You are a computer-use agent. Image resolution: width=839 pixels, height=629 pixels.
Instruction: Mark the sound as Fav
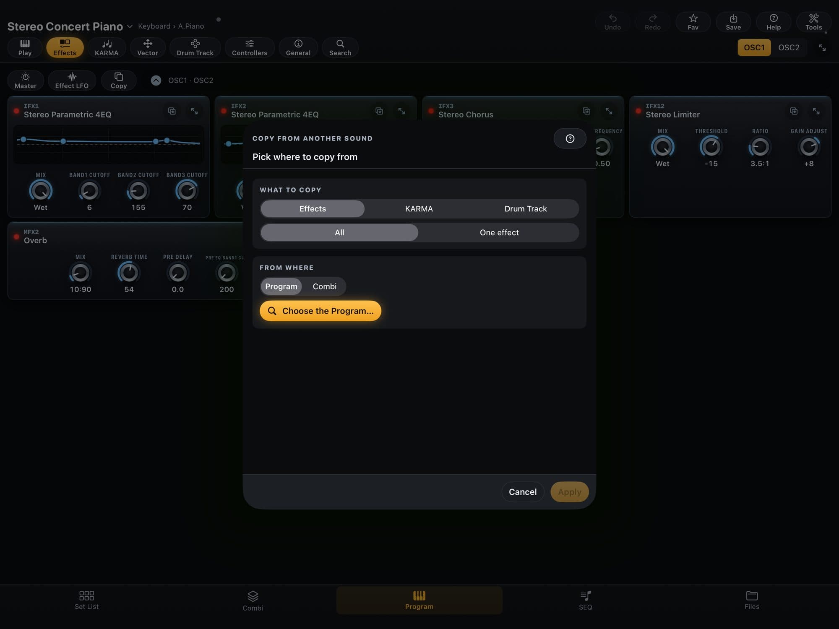click(693, 22)
